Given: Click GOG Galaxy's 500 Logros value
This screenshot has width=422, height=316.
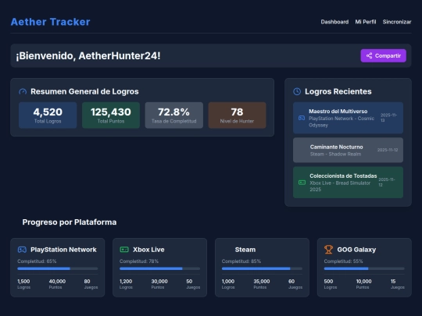Looking at the screenshot, I should 328,282.
